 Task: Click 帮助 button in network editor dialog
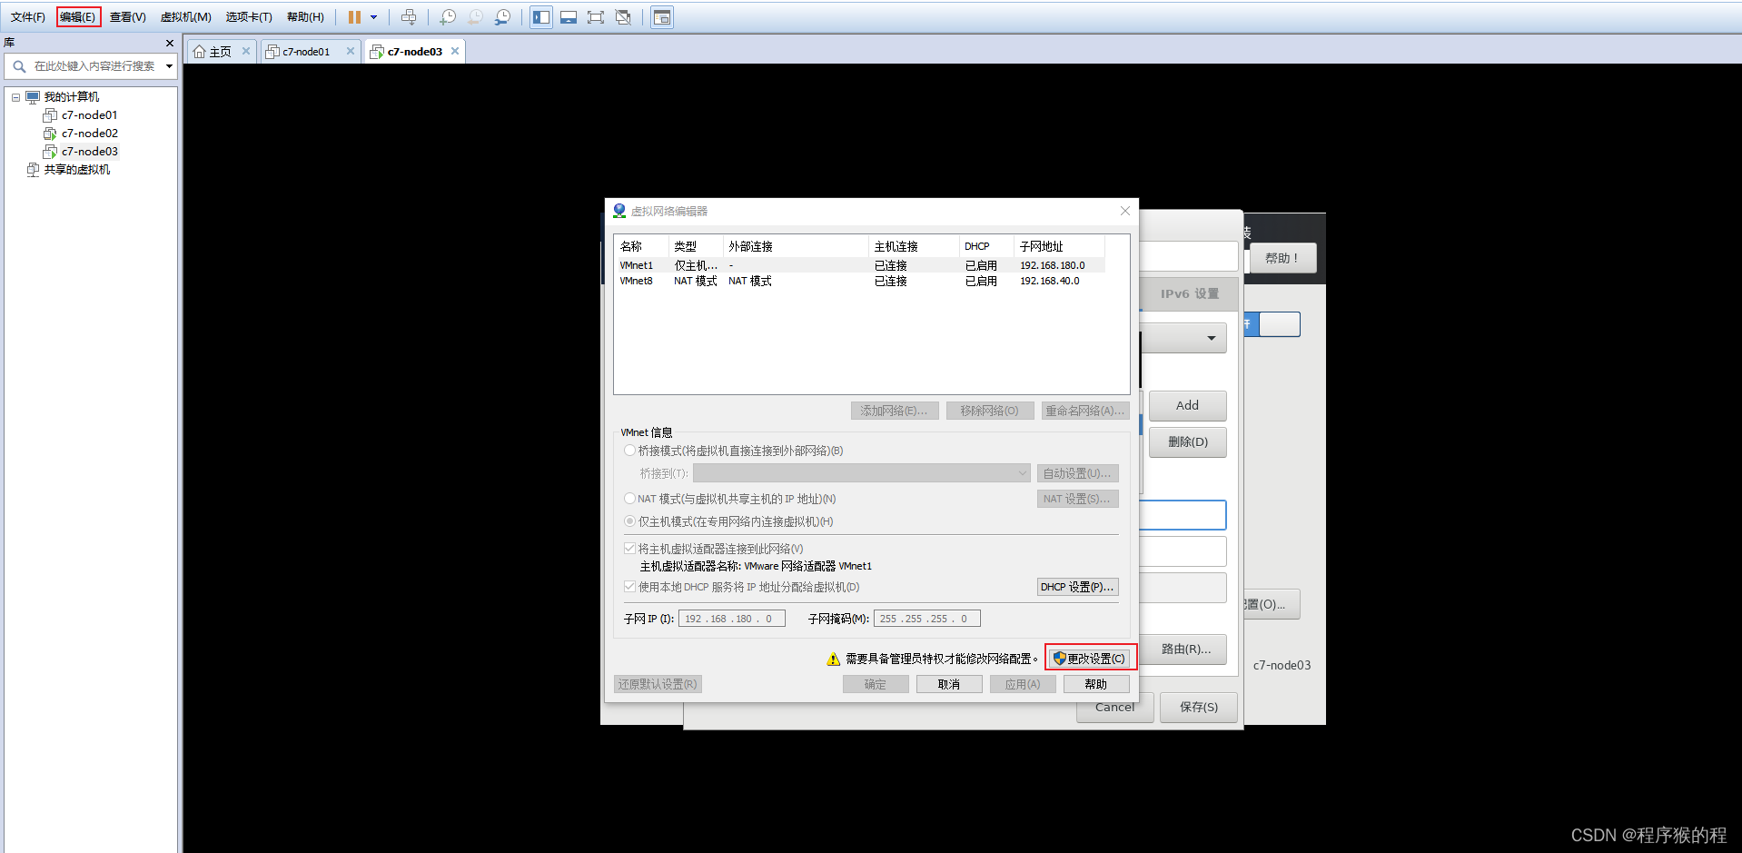pos(1096,684)
